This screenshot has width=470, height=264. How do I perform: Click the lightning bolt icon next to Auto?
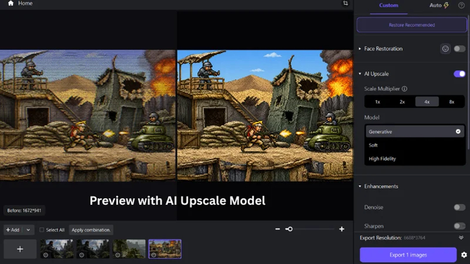[x=446, y=5]
